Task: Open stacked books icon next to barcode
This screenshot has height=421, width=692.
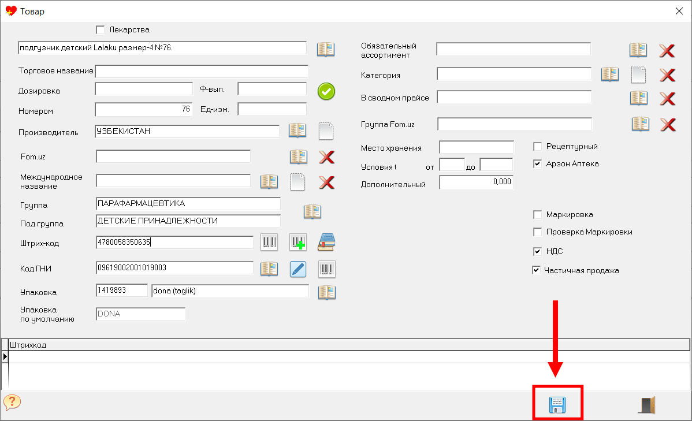Action: (326, 243)
